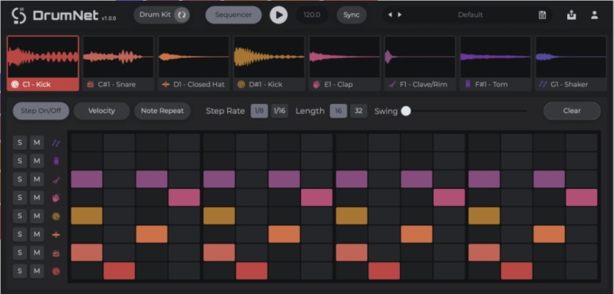614x294 pixels.
Task: Click the Drum Kit button
Action: (x=162, y=15)
